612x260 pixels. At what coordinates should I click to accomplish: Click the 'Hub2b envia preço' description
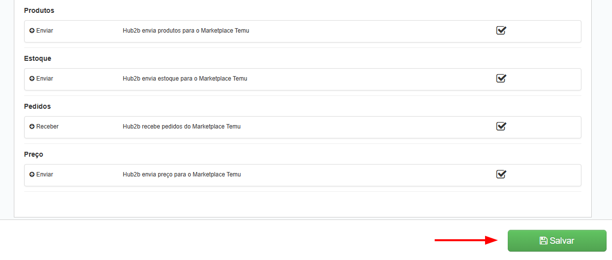[x=181, y=174]
